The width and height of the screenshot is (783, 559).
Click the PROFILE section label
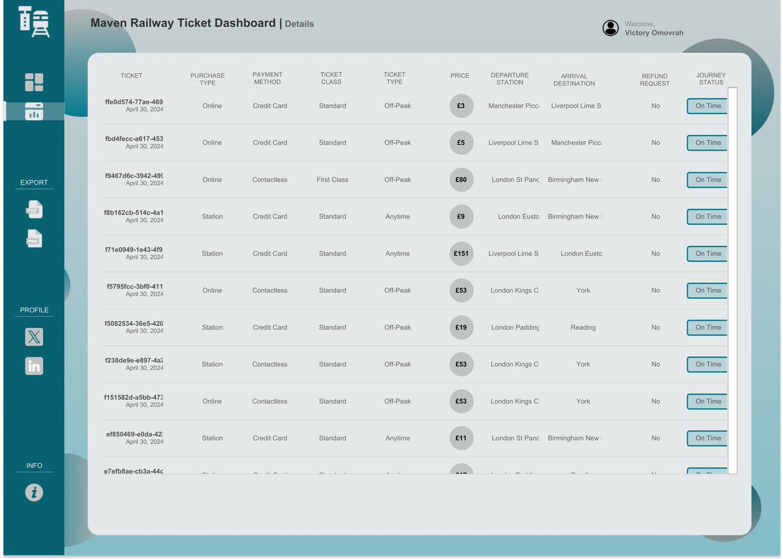34,310
